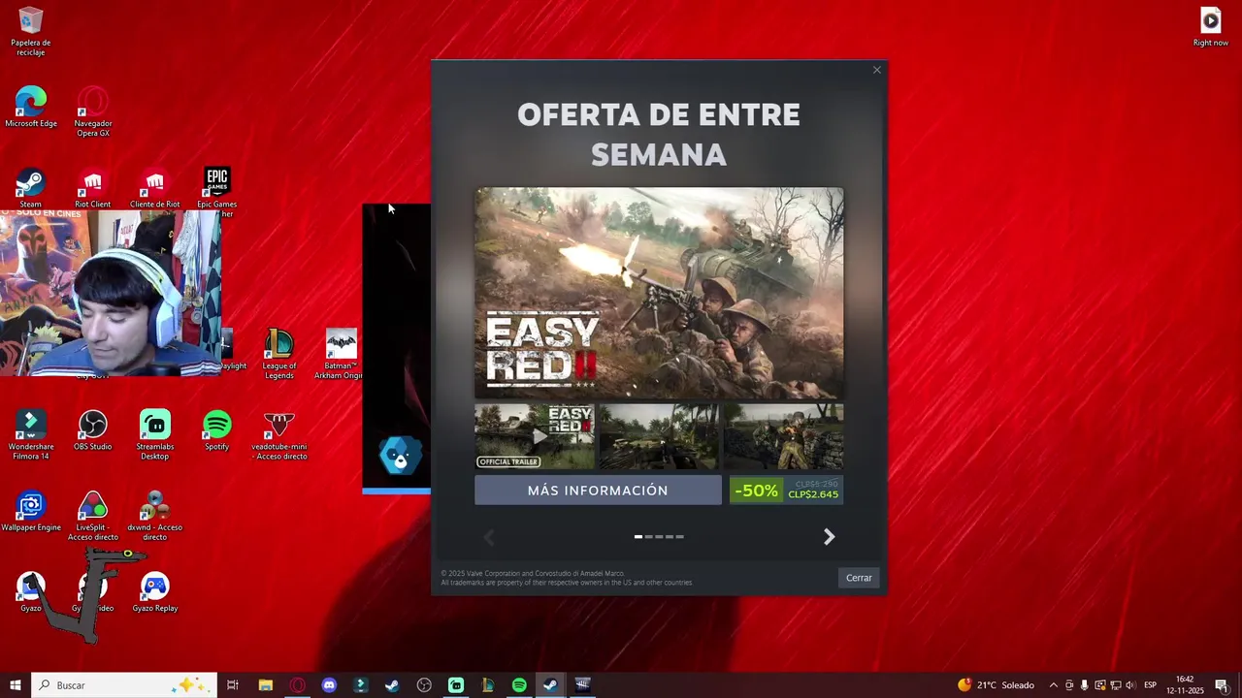
Task: Click the Buscar taskbar search box
Action: pyautogui.click(x=123, y=685)
